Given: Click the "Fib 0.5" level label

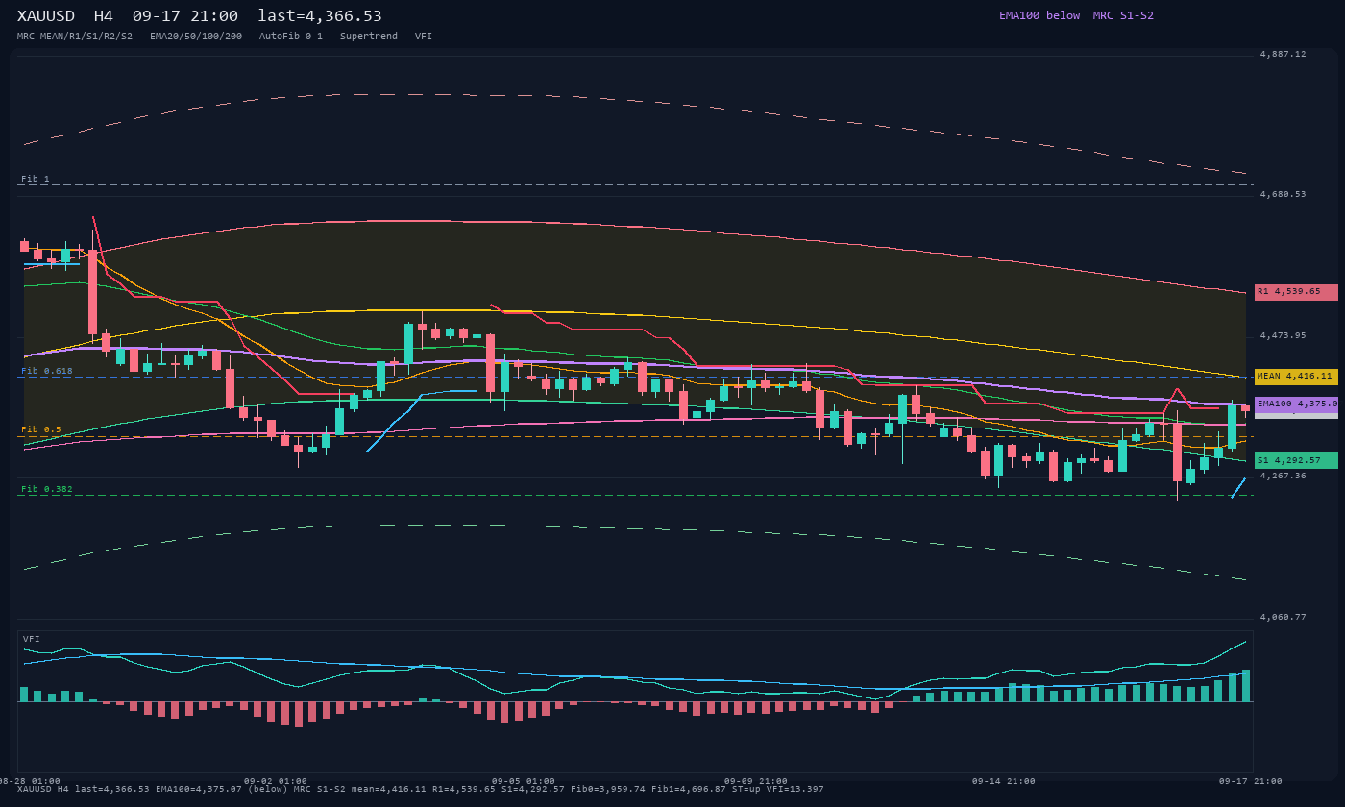Looking at the screenshot, I should click(41, 430).
